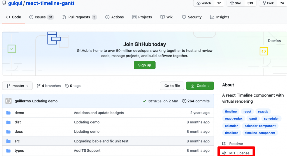Fork this repository
Screen dimensions: 287x156
click(268, 3)
